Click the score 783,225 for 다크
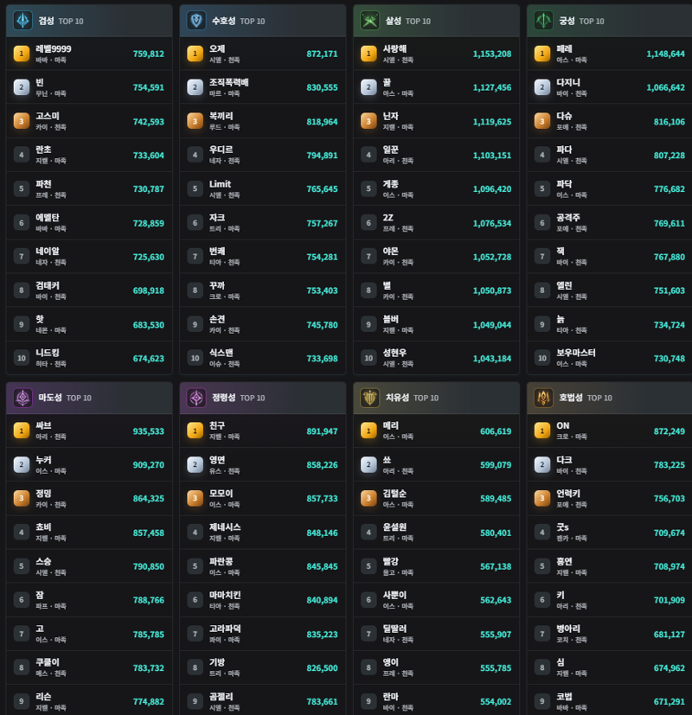This screenshot has width=692, height=715. point(670,465)
